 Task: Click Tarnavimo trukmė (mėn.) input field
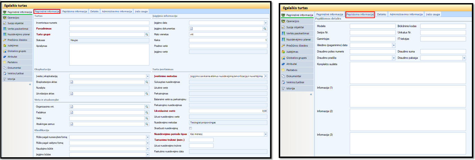(x=201, y=140)
